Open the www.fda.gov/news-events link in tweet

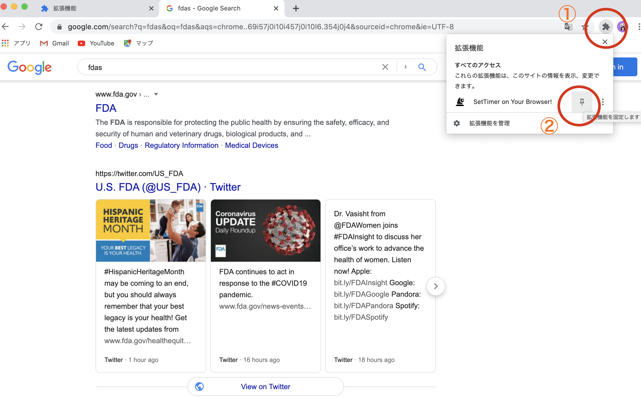(x=265, y=306)
